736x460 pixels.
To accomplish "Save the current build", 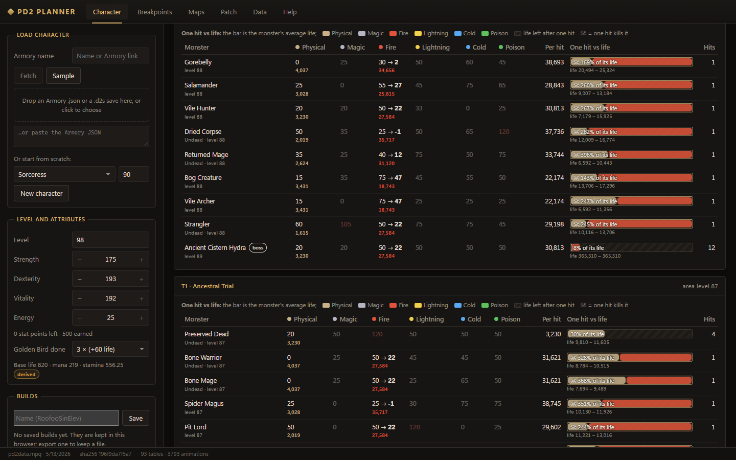I will click(x=136, y=418).
